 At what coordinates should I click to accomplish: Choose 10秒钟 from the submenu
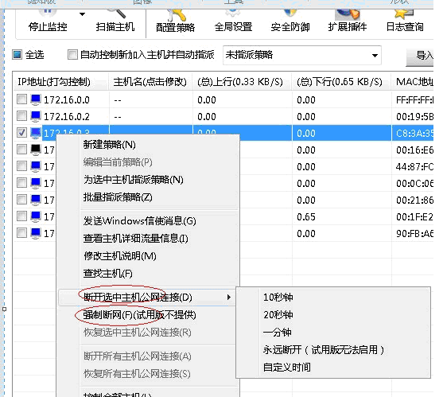(278, 298)
